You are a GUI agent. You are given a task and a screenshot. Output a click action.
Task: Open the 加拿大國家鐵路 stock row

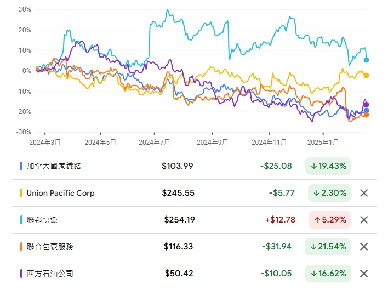point(194,166)
